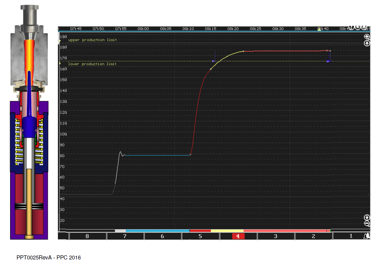Viewport: 377px width, 264px height.
Task: Select zone tab 6
Action: [162, 236]
